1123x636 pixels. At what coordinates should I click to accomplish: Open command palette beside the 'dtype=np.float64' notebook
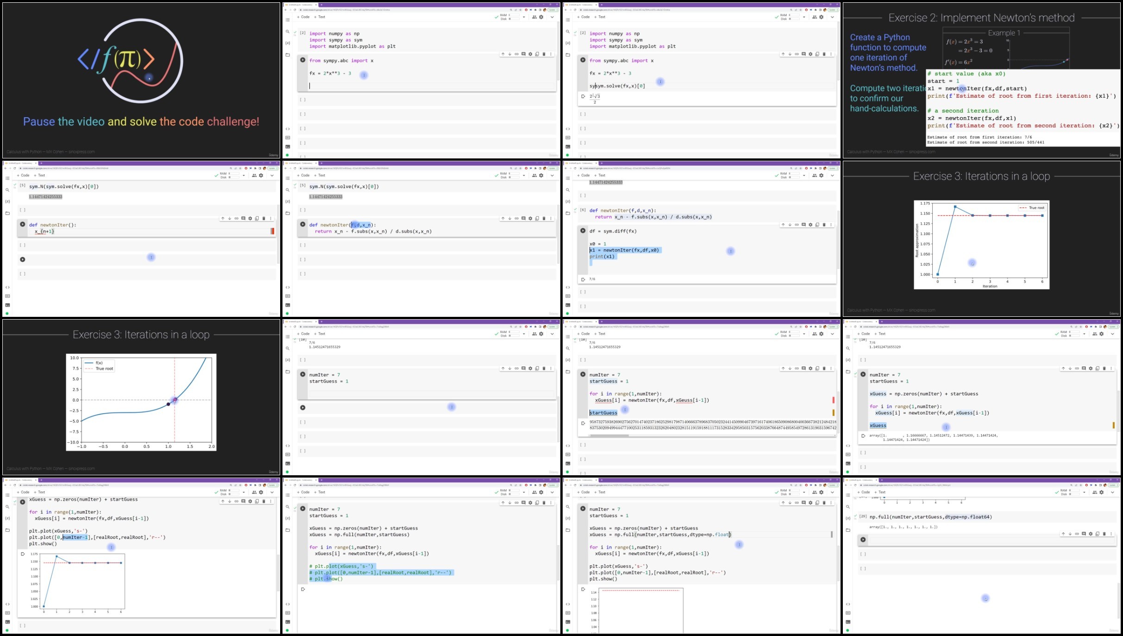point(848,613)
